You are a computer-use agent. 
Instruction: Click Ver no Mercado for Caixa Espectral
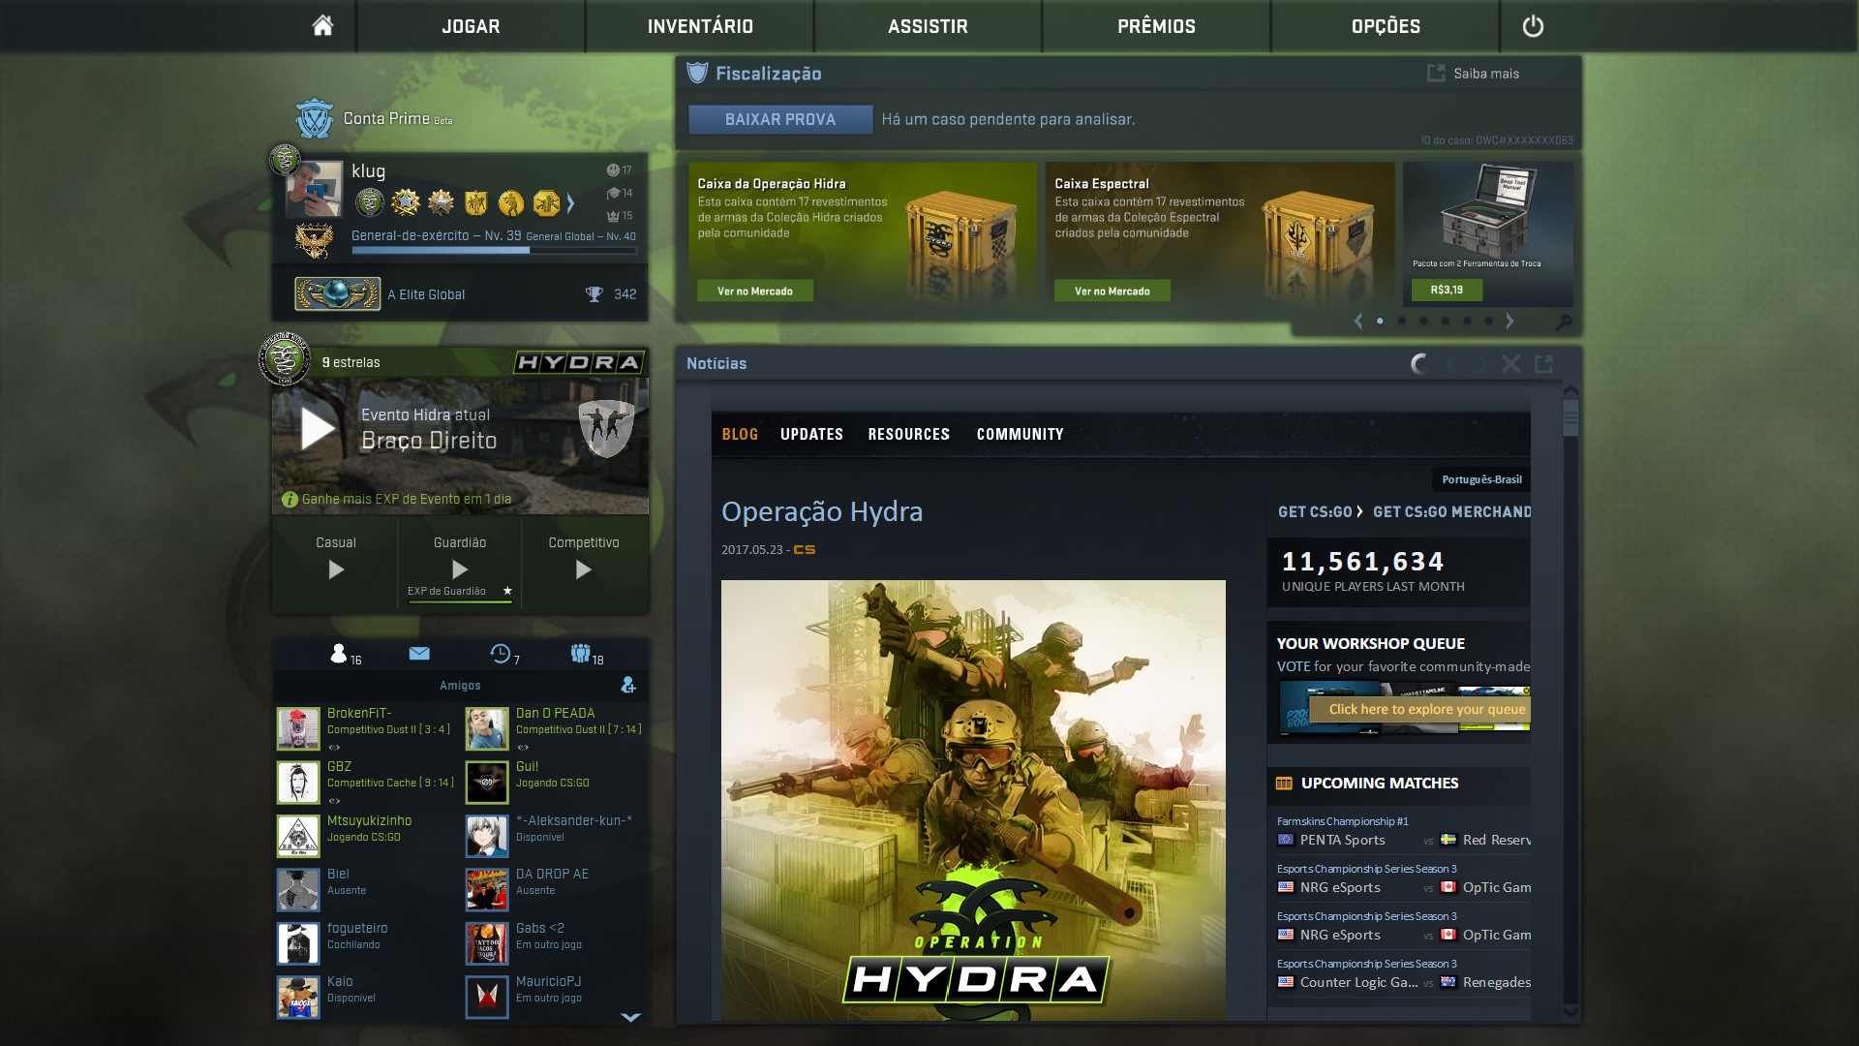pyautogui.click(x=1112, y=291)
